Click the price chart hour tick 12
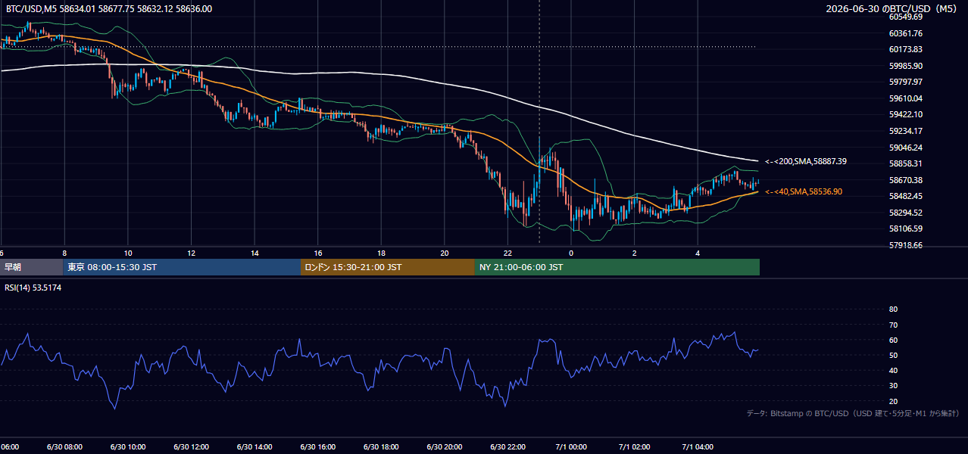Viewport: 968px width, 454px height. pyautogui.click(x=191, y=253)
